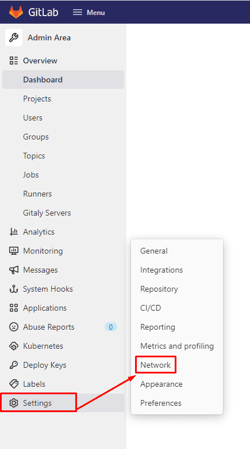Click the Overview grid icon
The width and height of the screenshot is (250, 449).
pyautogui.click(x=14, y=61)
